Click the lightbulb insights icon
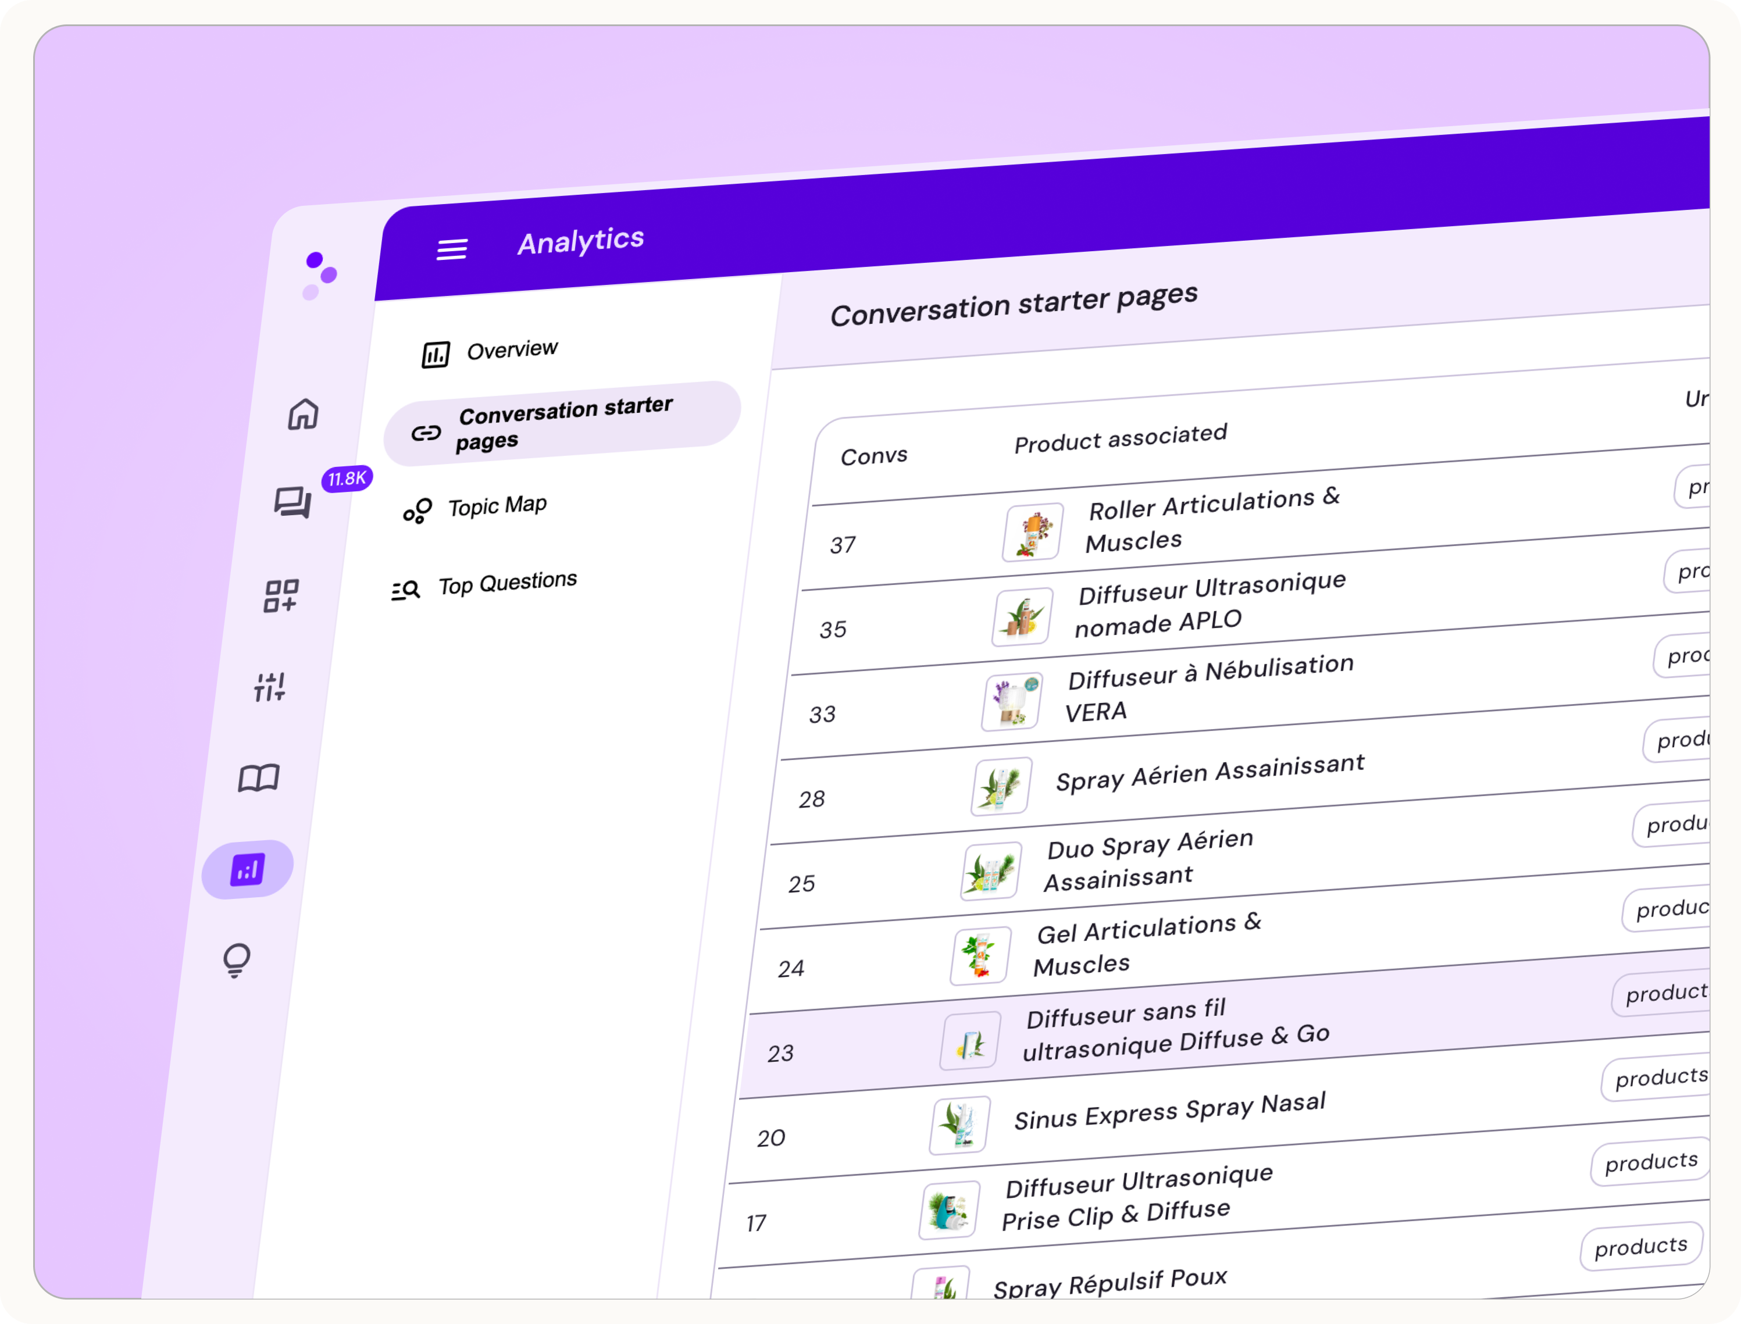Screen dimensions: 1741x1324 237,960
